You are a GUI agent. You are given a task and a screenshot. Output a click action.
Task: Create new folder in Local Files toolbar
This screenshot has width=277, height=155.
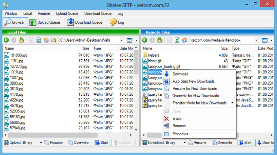(53, 40)
